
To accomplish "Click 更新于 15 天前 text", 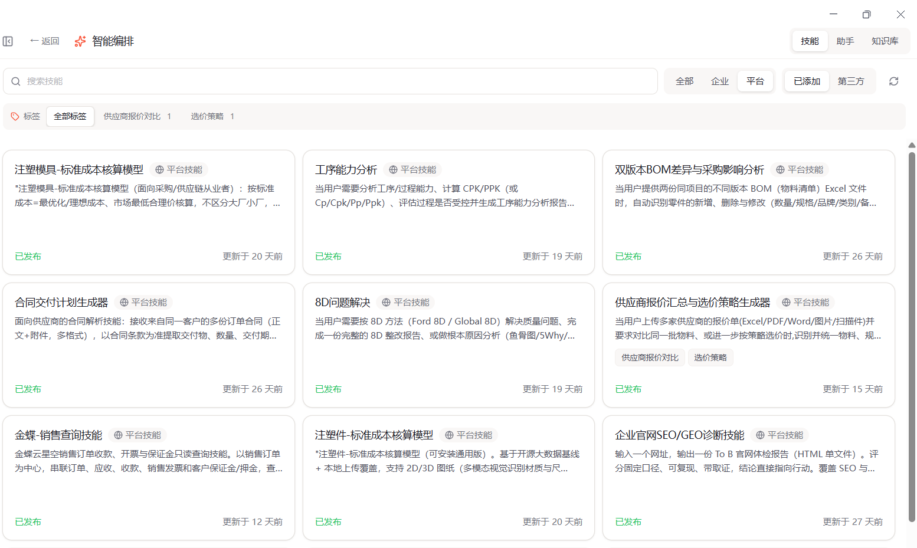I will [x=853, y=389].
